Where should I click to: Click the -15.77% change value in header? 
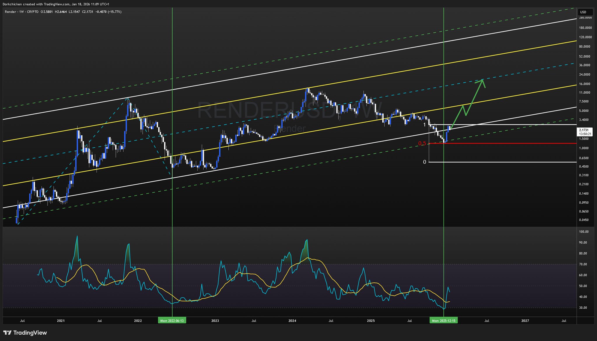[114, 12]
